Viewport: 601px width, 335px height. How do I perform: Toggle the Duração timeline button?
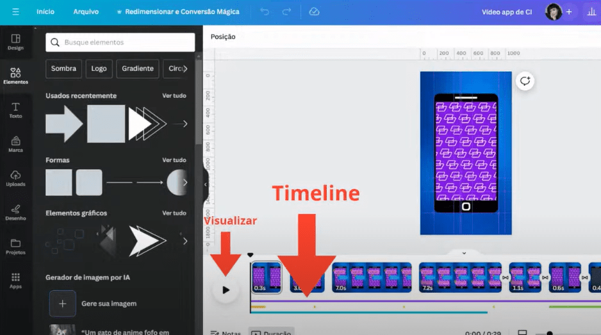272,332
